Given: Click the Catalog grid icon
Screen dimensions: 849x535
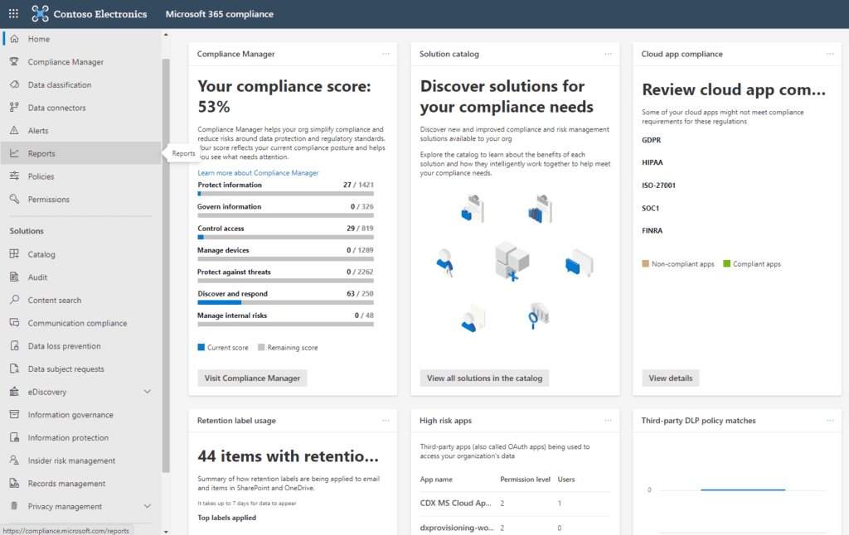Looking at the screenshot, I should pos(15,254).
